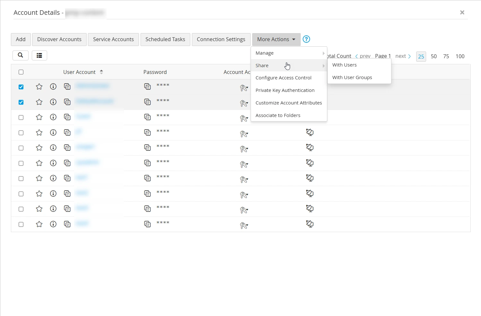Click the search magnifier icon
Image resolution: width=481 pixels, height=316 pixels.
coord(20,55)
